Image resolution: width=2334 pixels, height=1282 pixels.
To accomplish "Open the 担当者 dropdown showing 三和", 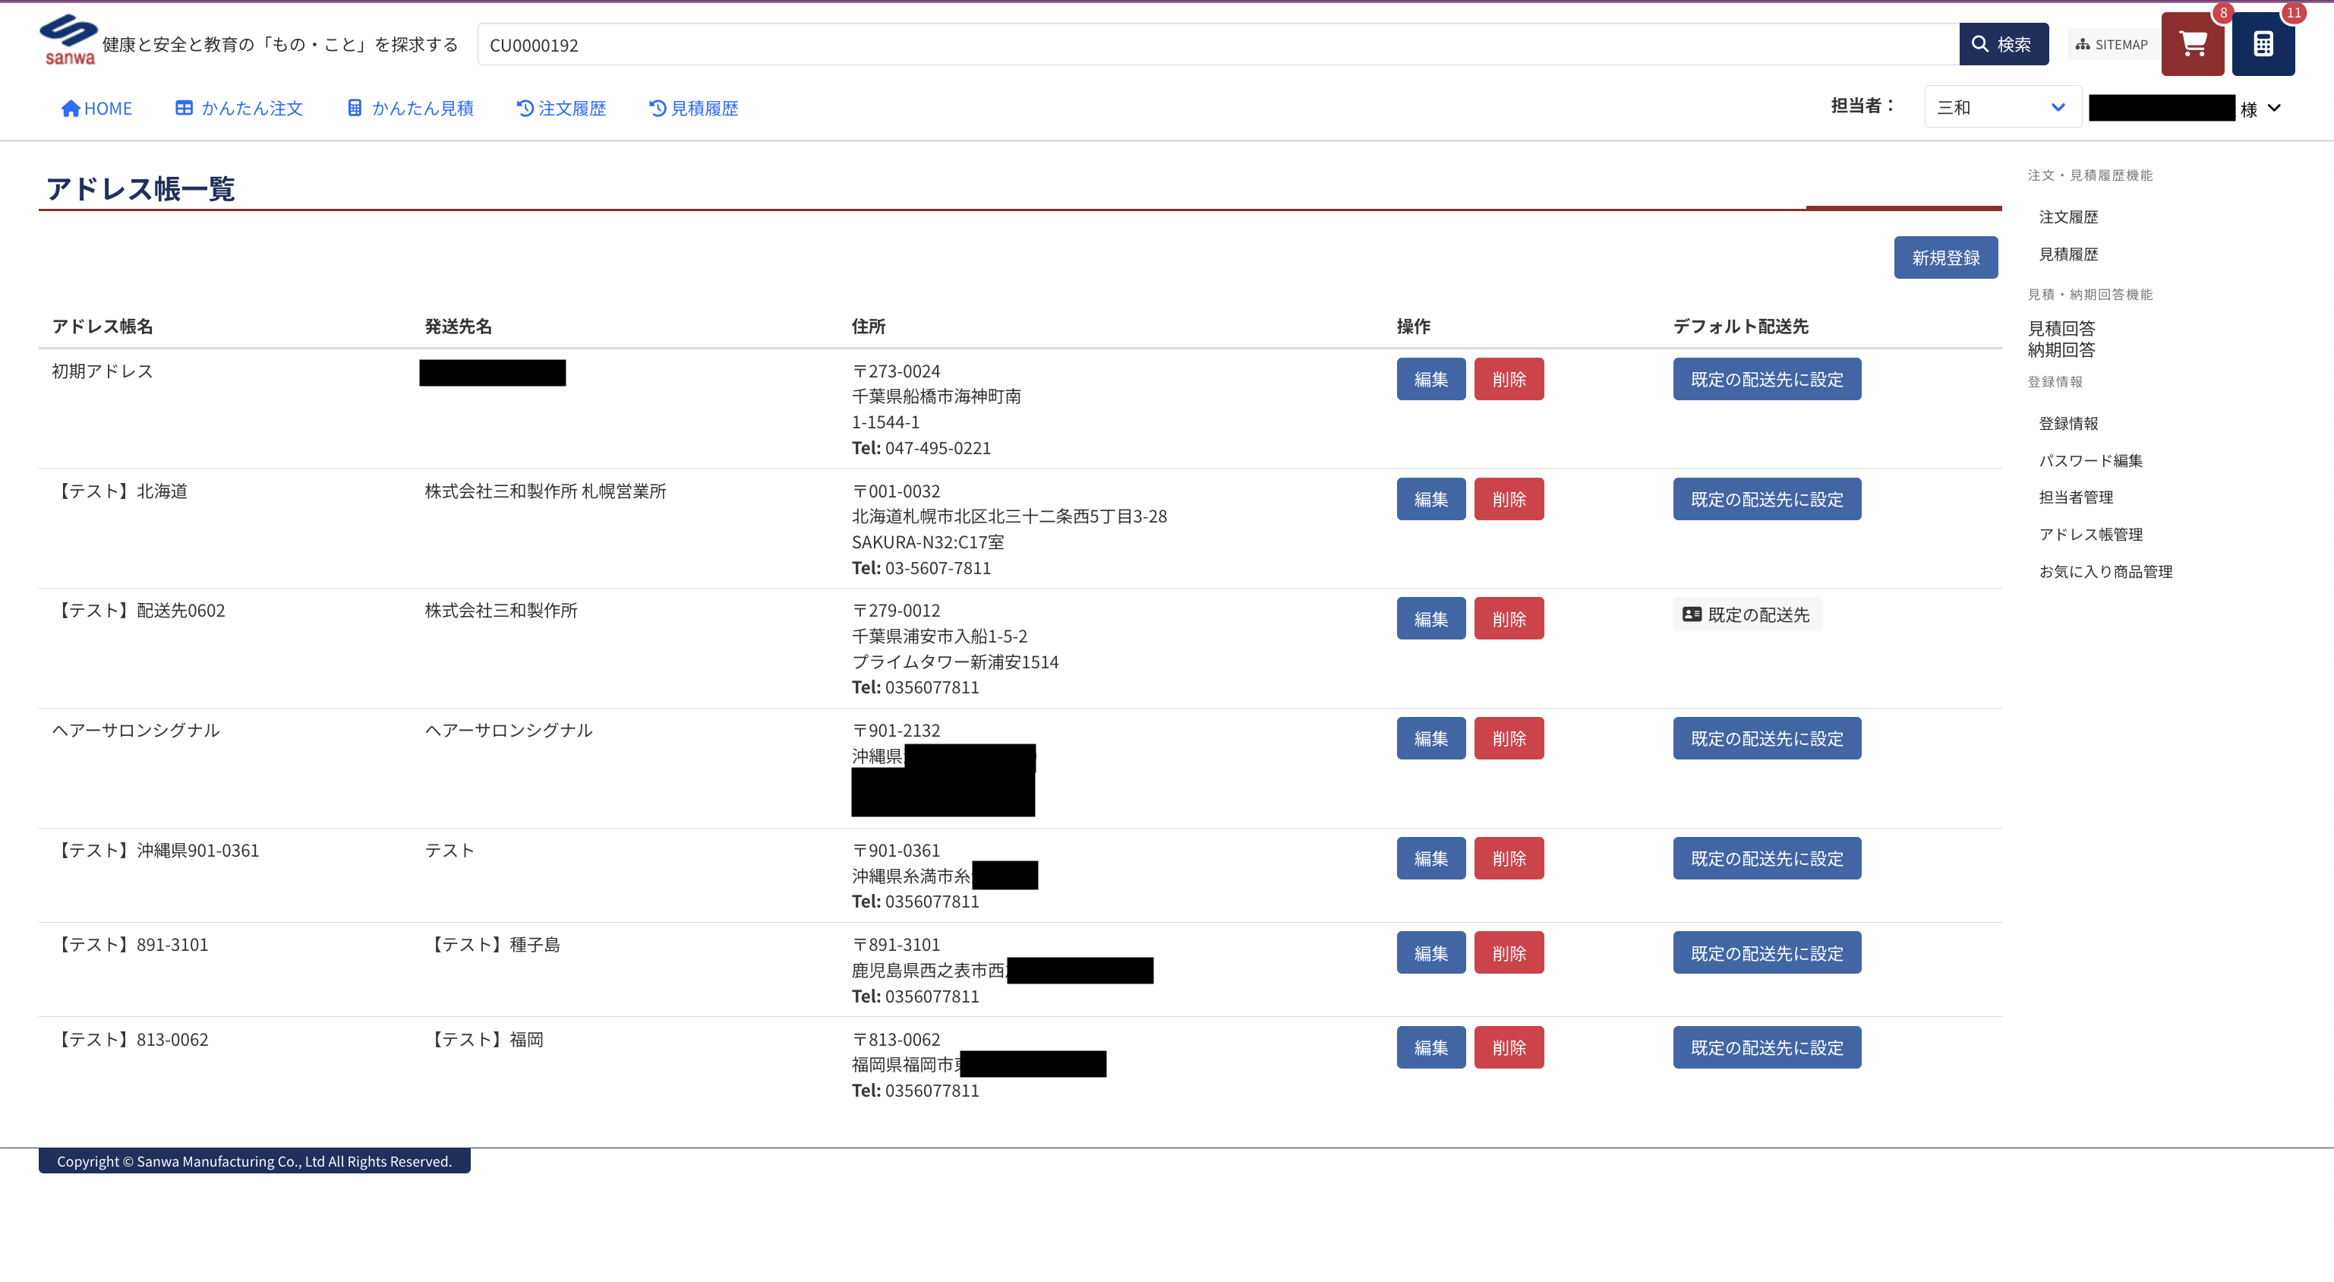I will point(2001,108).
